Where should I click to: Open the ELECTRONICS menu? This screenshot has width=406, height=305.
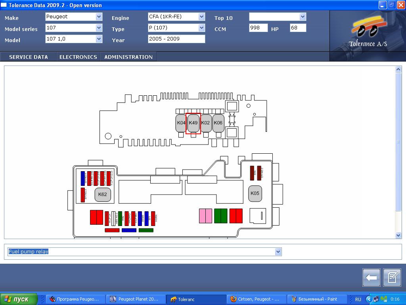[78, 57]
